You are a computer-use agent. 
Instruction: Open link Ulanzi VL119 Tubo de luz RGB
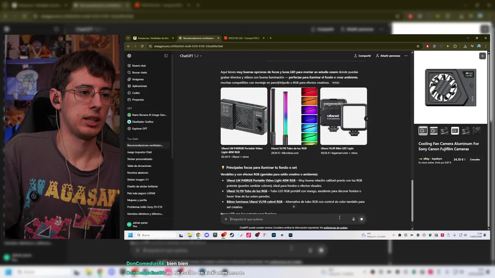(247, 191)
